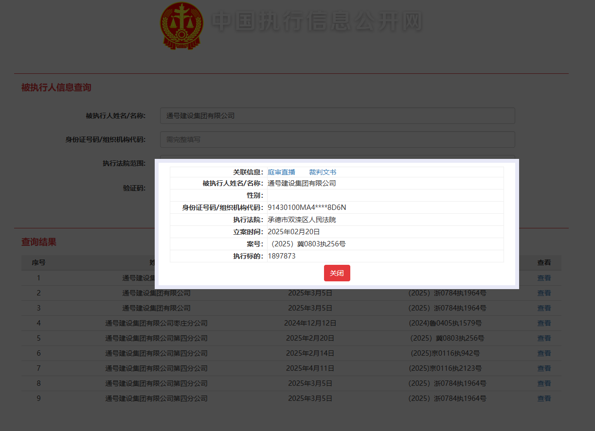Select the company name in row 2
This screenshot has height=431, width=595.
coord(156,293)
